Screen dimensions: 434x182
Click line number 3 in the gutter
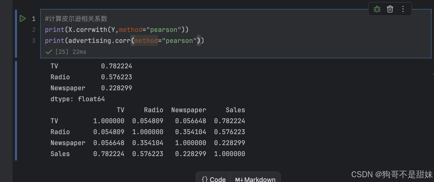pos(34,41)
